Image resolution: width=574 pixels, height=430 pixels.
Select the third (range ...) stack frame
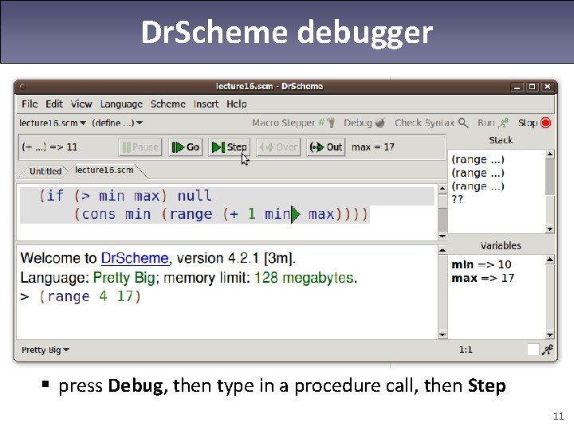point(478,186)
